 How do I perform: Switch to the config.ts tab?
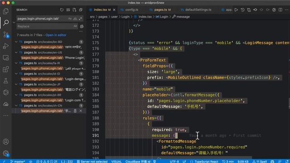coord(131,10)
